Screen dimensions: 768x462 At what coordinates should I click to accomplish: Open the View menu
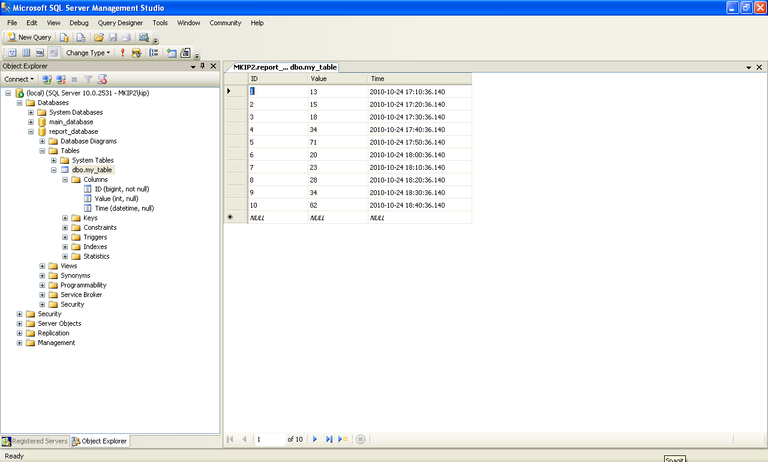tap(53, 23)
